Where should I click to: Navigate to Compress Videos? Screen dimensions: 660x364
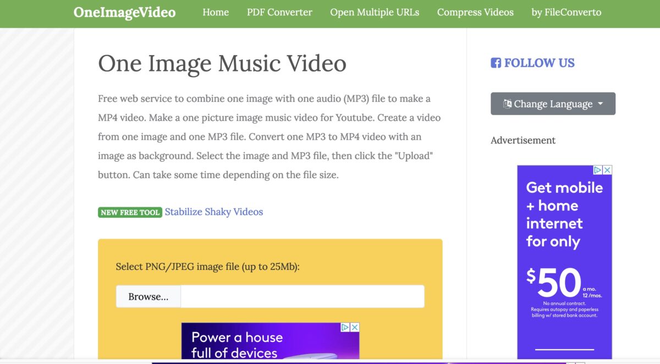[475, 12]
